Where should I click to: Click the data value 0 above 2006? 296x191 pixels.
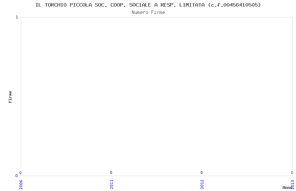point(21,173)
